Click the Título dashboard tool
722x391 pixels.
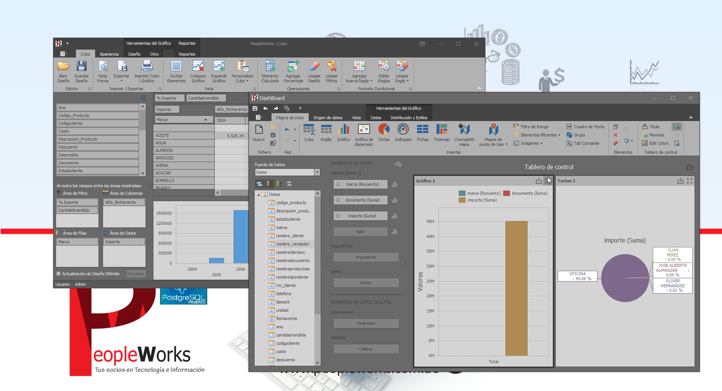pyautogui.click(x=651, y=127)
